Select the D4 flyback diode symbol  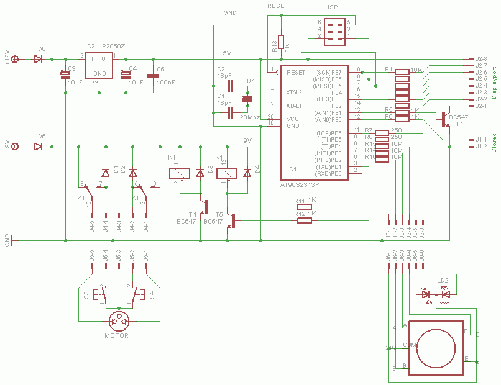pos(247,173)
